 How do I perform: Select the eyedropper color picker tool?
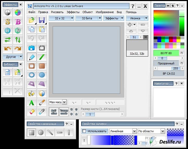click(42, 112)
